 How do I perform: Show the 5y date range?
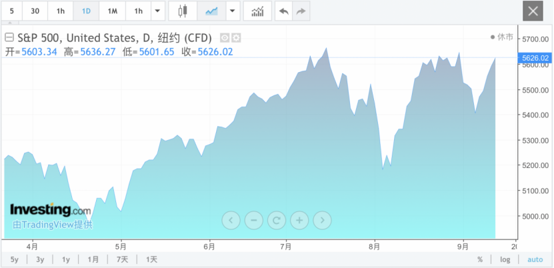coord(15,259)
